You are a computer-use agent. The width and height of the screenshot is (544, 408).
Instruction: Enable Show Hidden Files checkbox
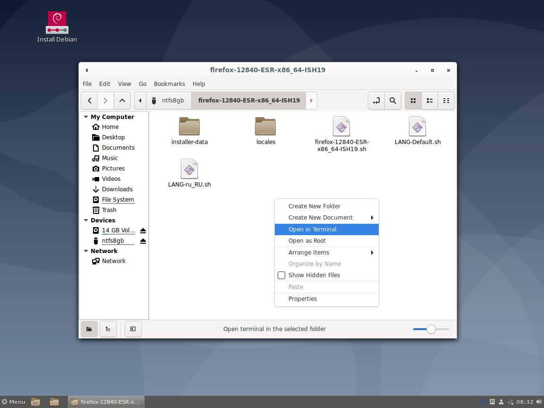click(281, 275)
